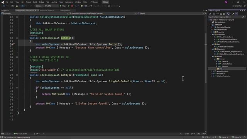Image resolution: width=247 pixels, height=139 pixels.
Task: Click the notifications bell in status bar
Action: 244,137
